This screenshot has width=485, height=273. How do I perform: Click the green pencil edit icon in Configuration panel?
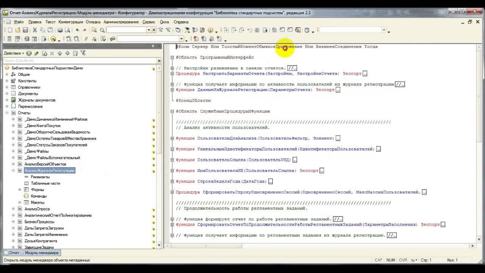[36, 53]
